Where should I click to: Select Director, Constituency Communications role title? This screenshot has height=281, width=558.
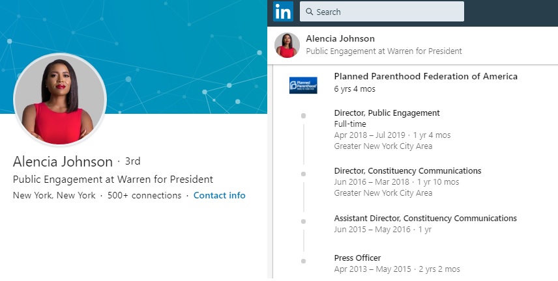click(407, 171)
